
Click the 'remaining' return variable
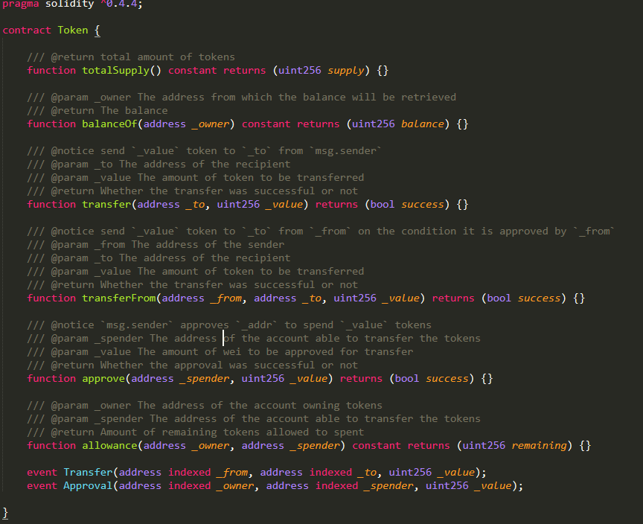[539, 445]
